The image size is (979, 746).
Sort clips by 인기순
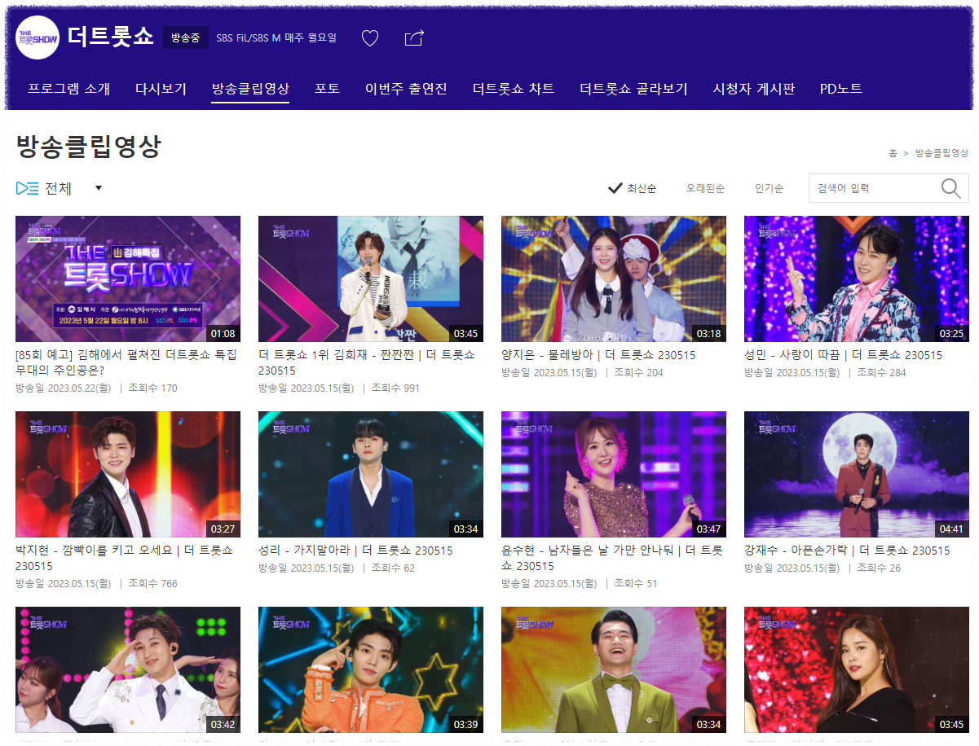pos(769,188)
